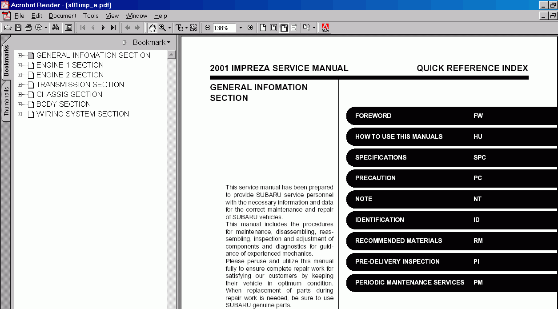Open the Help menu
The height and width of the screenshot is (309, 558).
pos(161,16)
